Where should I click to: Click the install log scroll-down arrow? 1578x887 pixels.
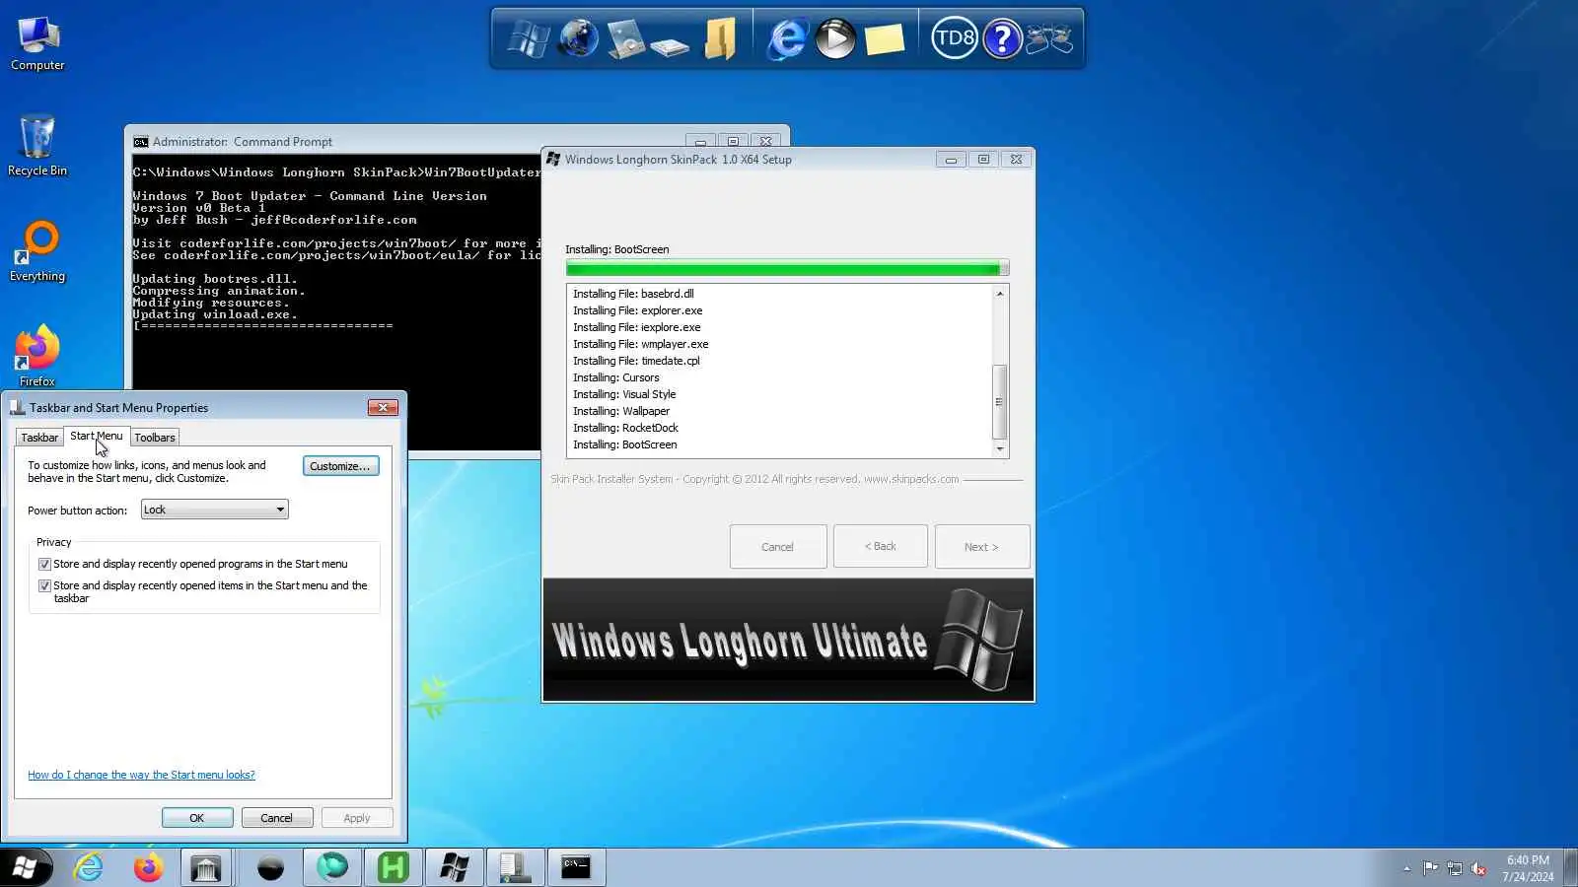[x=1000, y=449]
